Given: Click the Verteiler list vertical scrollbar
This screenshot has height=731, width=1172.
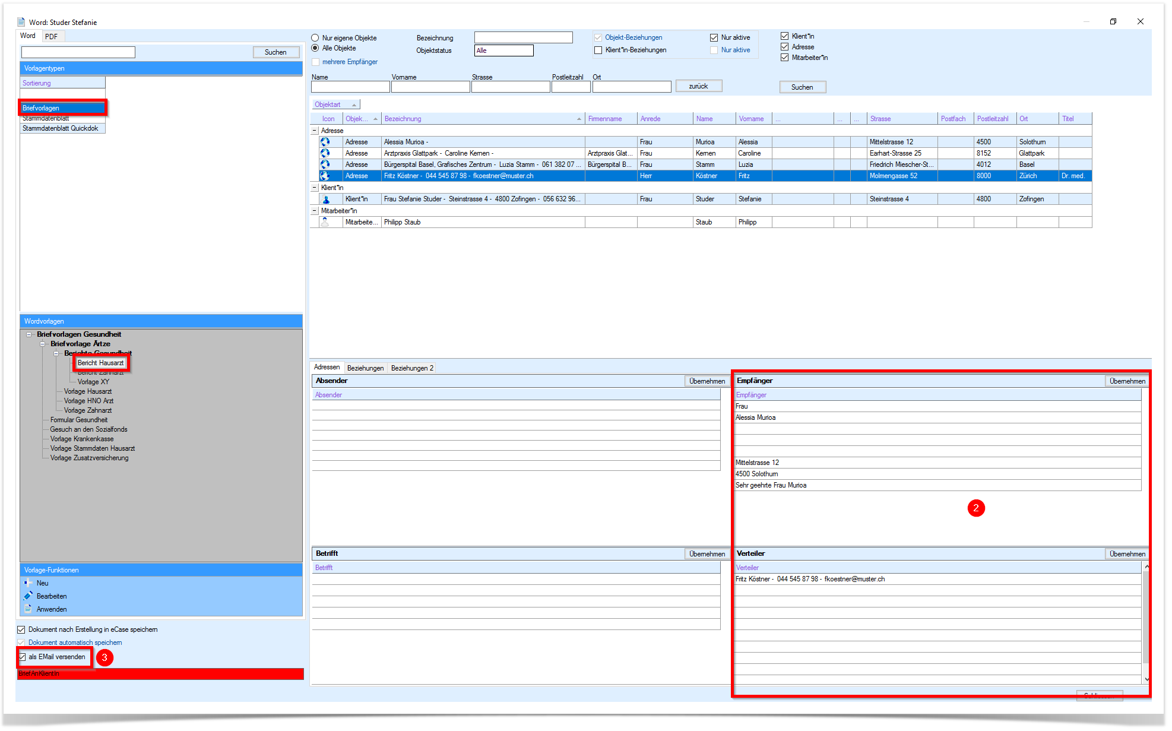Looking at the screenshot, I should pos(1146,623).
